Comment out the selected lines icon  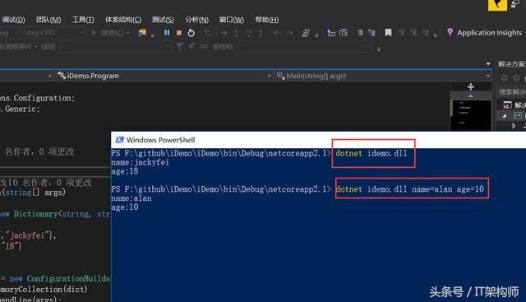(x=360, y=33)
